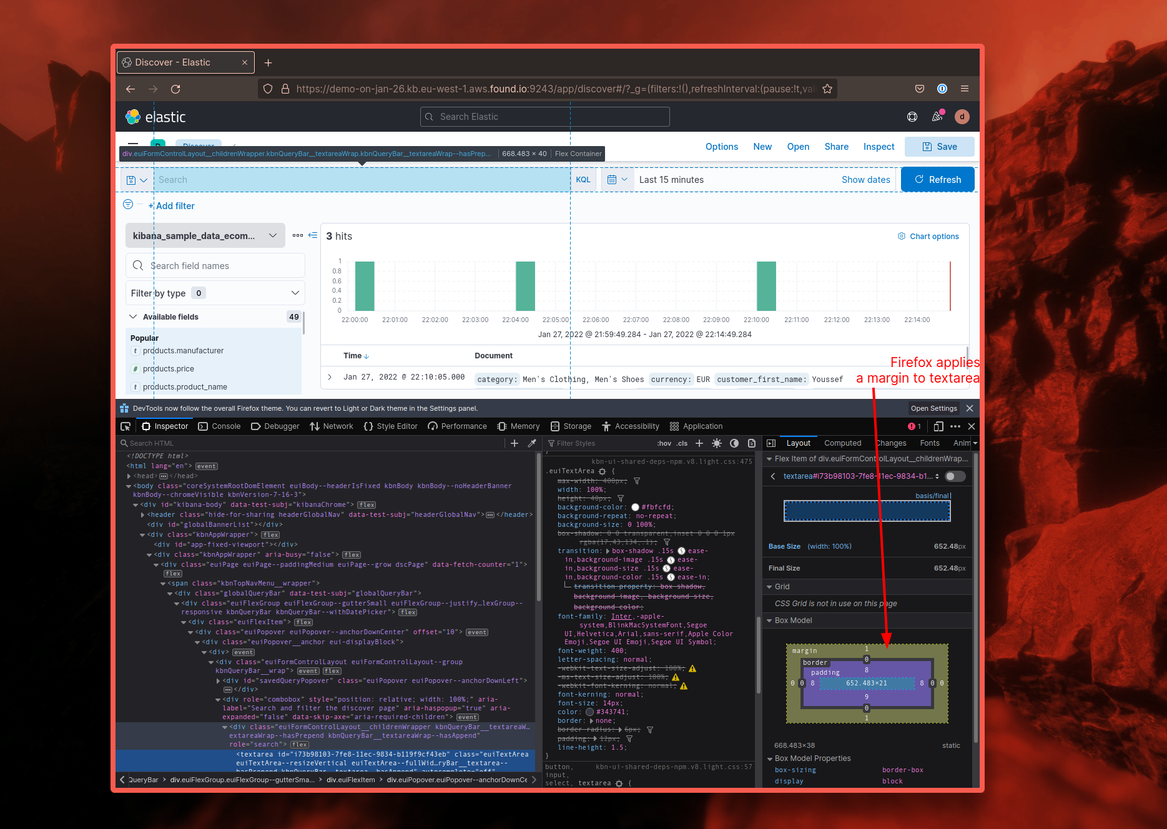The height and width of the screenshot is (829, 1167).
Task: Click the #fbfcfd background-color swatch
Action: point(635,508)
